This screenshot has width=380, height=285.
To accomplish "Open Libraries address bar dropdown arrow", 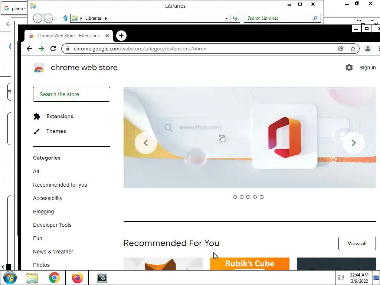I will click(226, 18).
